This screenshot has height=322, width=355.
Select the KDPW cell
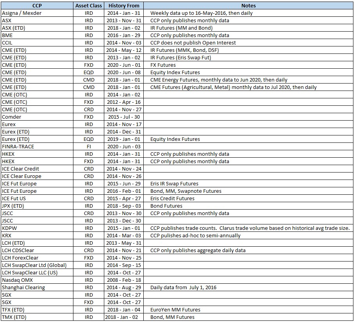coord(37,228)
